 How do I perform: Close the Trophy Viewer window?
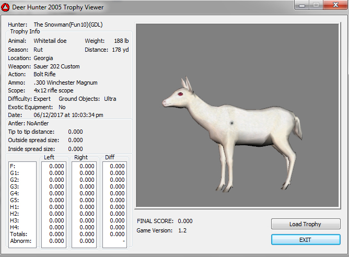point(333,6)
